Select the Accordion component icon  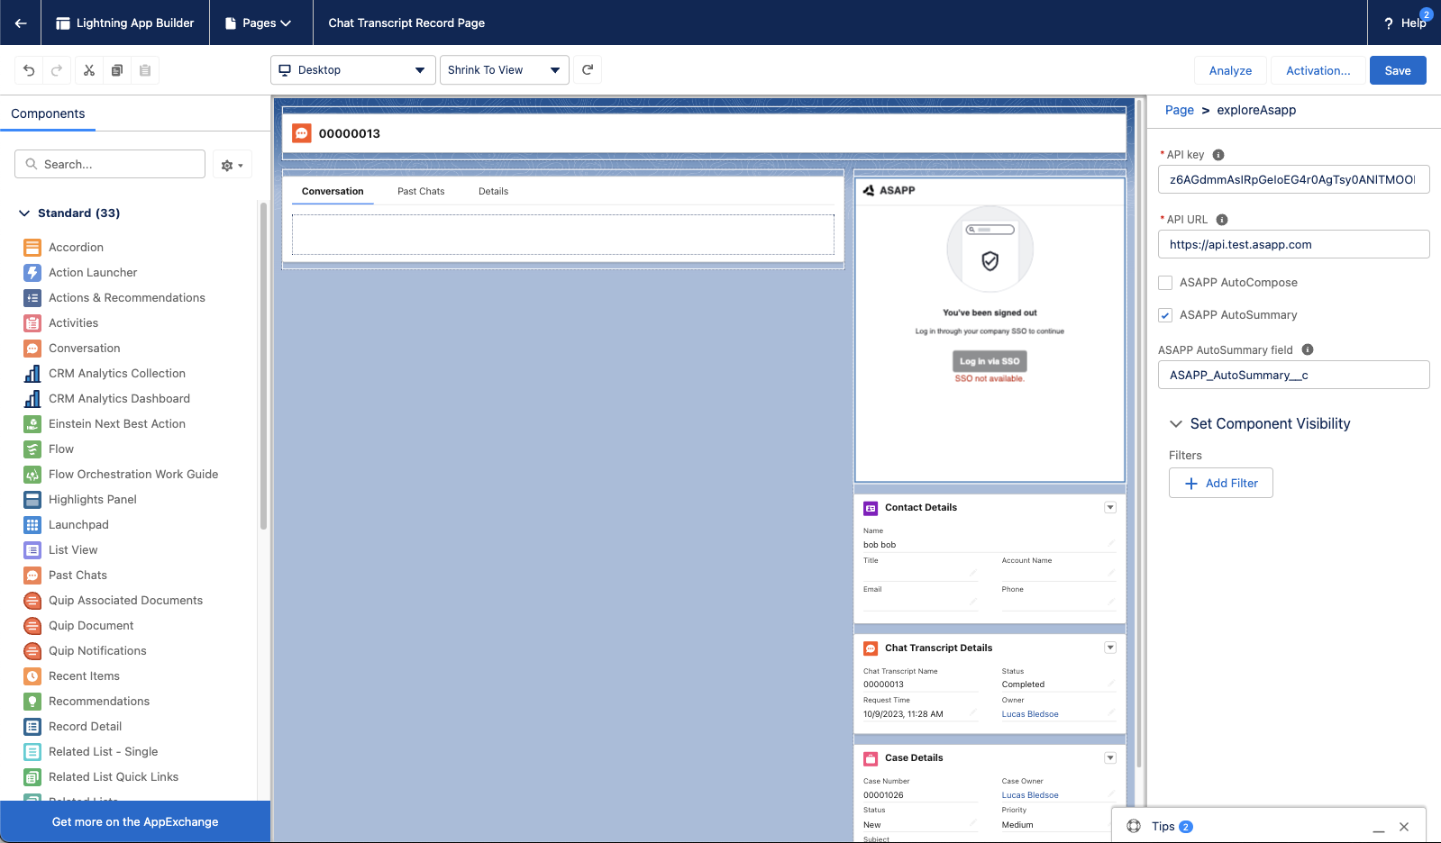32,248
